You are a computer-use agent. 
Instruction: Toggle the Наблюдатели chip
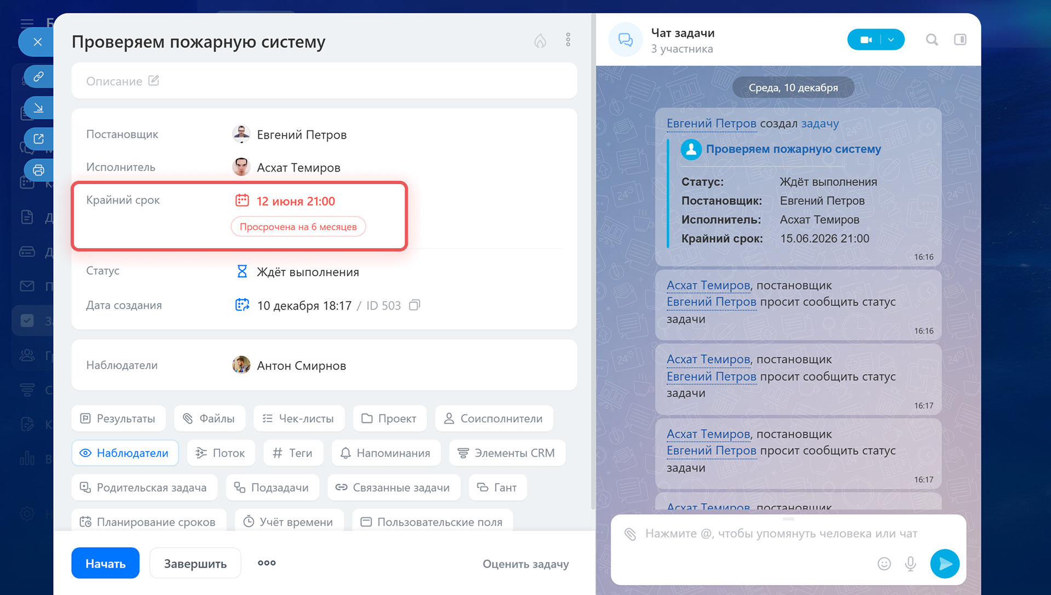pyautogui.click(x=125, y=453)
